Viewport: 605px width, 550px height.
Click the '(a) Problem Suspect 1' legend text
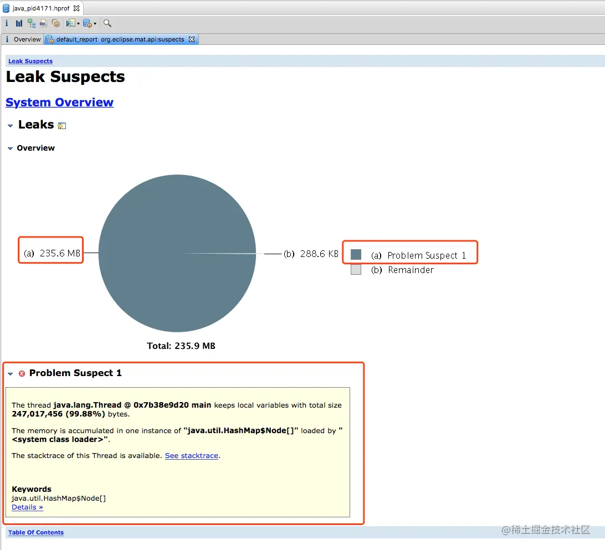419,255
